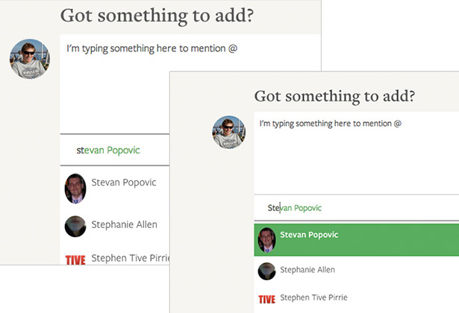The height and width of the screenshot is (313, 459).
Task: Click the back 'Got something to add?' heading
Action: pos(157,16)
